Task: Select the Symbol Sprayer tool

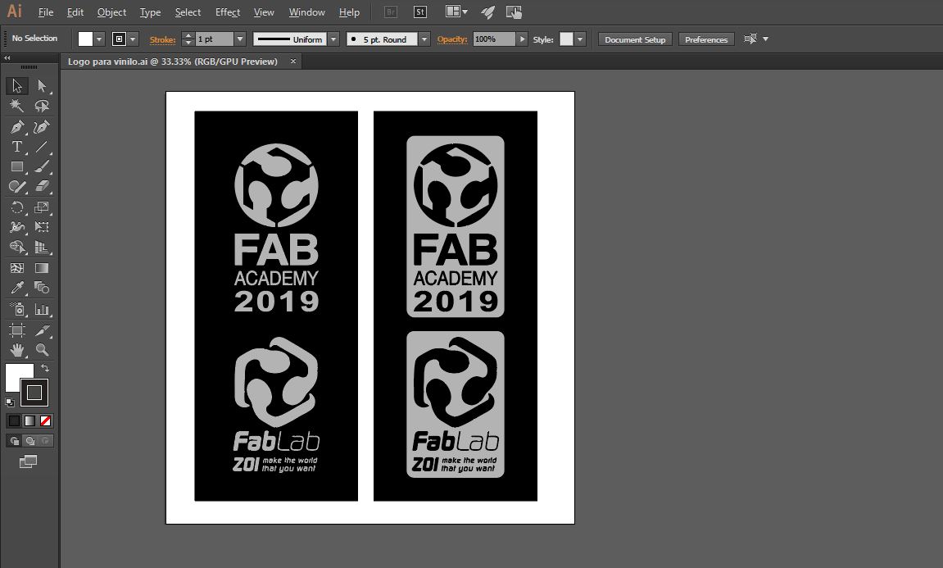Action: (17, 309)
